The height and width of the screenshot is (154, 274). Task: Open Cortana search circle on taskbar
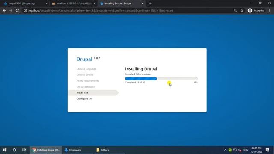[x=14, y=150]
